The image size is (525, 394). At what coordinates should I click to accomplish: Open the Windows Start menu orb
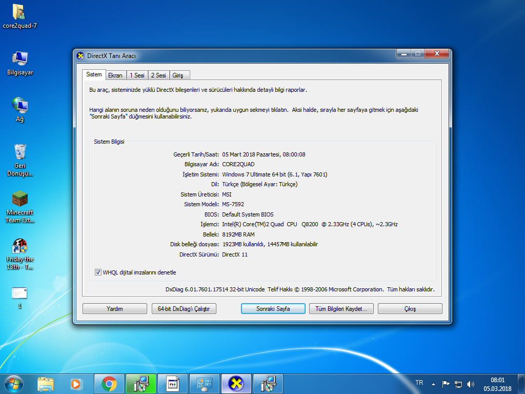pos(14,384)
